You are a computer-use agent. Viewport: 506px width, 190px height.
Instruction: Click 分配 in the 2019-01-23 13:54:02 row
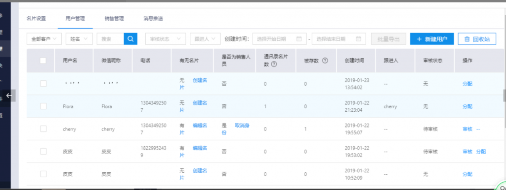click(467, 84)
